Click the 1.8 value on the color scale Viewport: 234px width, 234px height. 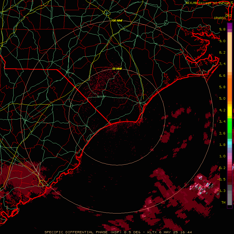pos(222,145)
